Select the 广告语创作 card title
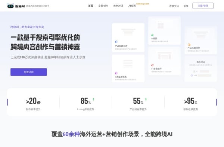Image resolution: width=224 pixels, height=147 pixels. [x=156, y=68]
